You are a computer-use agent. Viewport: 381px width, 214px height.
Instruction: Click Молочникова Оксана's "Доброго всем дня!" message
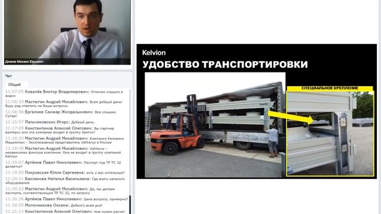[54, 205]
